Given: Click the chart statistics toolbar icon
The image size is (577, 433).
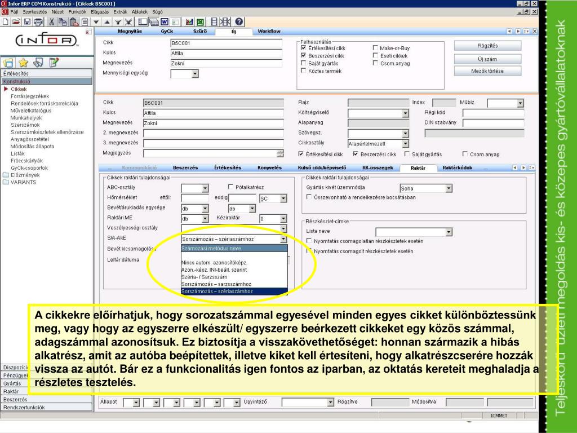Looking at the screenshot, I should [x=189, y=22].
